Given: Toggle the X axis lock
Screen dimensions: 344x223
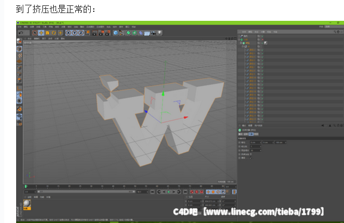Looking at the screenshot, I should click(x=69, y=33).
